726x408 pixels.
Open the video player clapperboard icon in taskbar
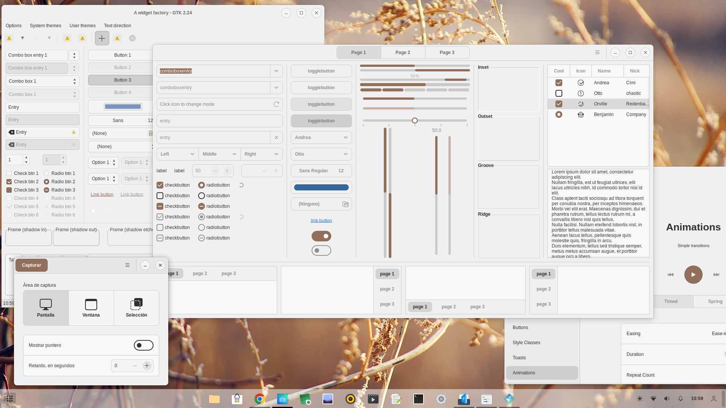(x=373, y=399)
